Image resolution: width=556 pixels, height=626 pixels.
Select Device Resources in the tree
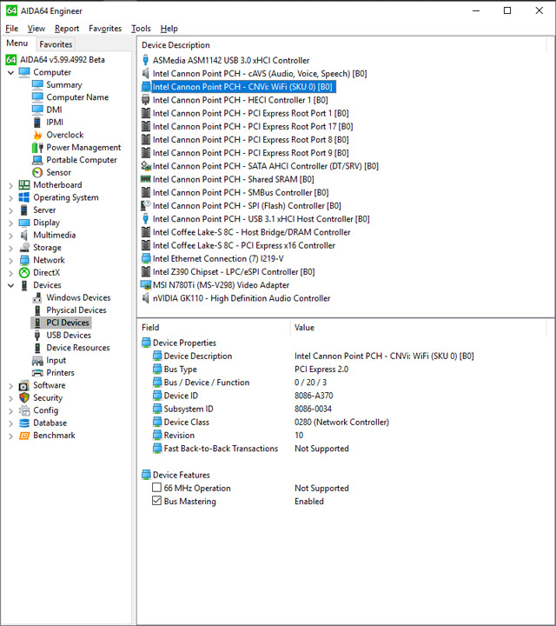click(78, 348)
